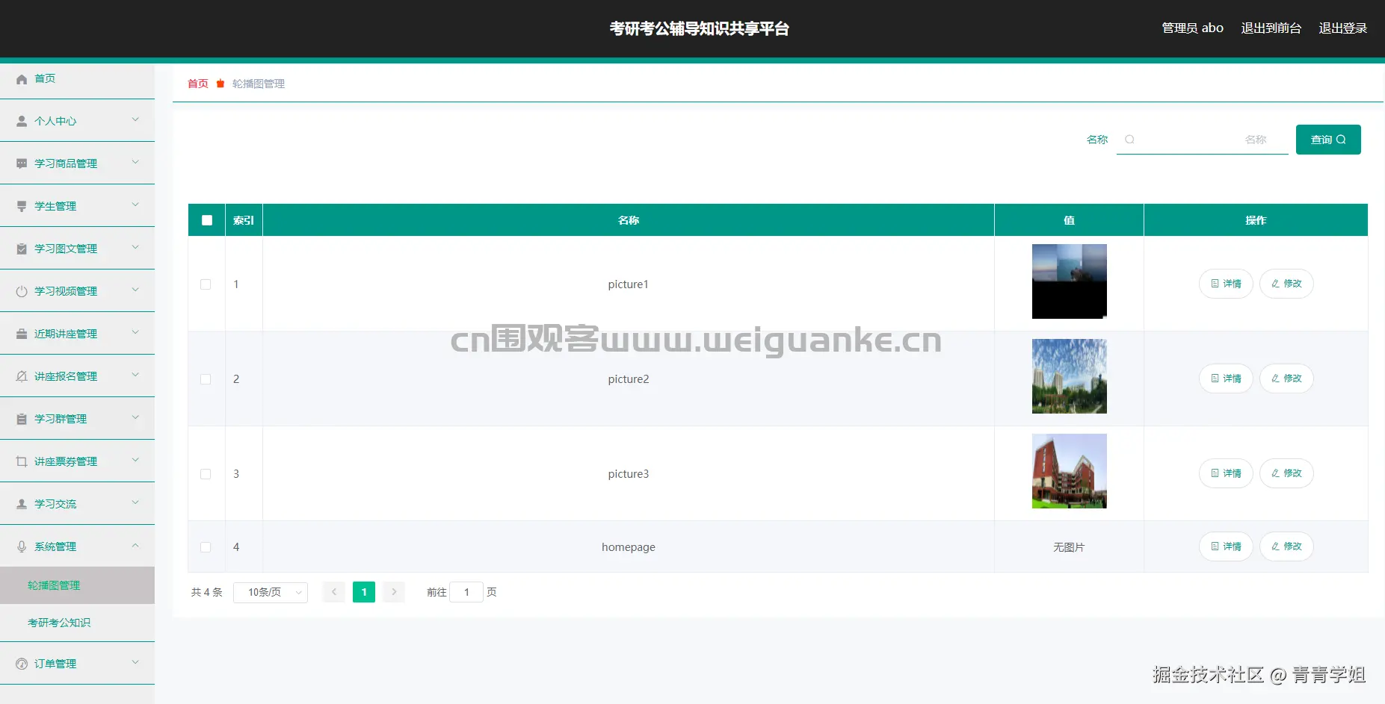Click the chat icon beside 学习商品管理
Image resolution: width=1385 pixels, height=704 pixels.
(x=21, y=163)
